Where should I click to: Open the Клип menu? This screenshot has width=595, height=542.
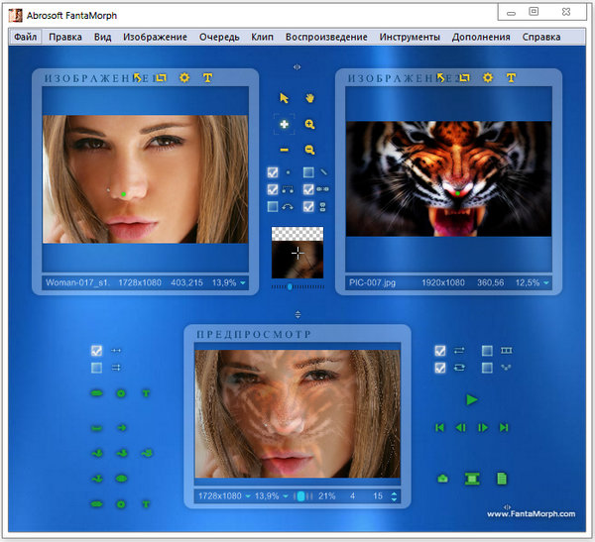click(x=262, y=37)
